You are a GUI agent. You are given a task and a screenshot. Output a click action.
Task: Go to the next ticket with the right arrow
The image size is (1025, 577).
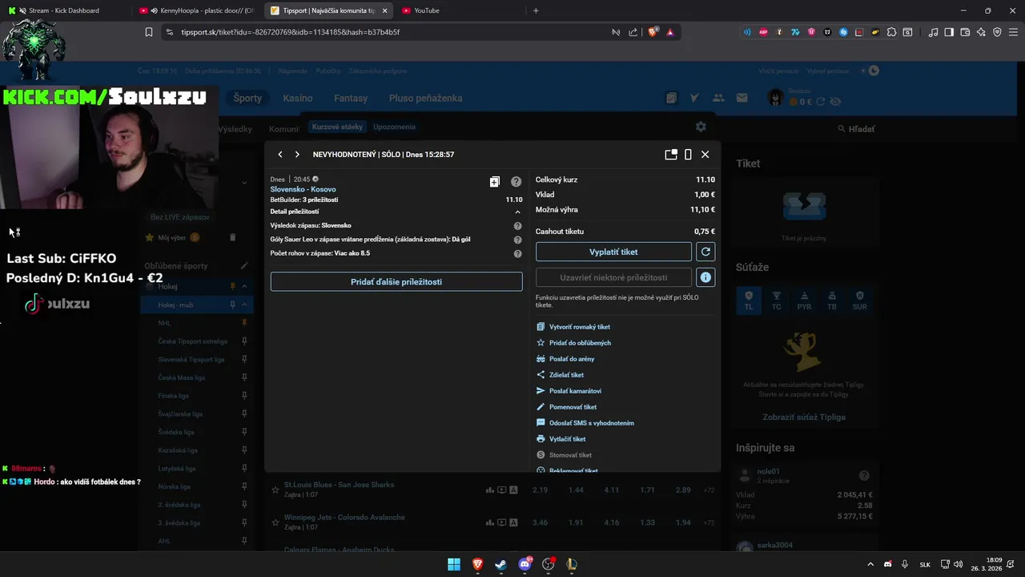(x=297, y=155)
